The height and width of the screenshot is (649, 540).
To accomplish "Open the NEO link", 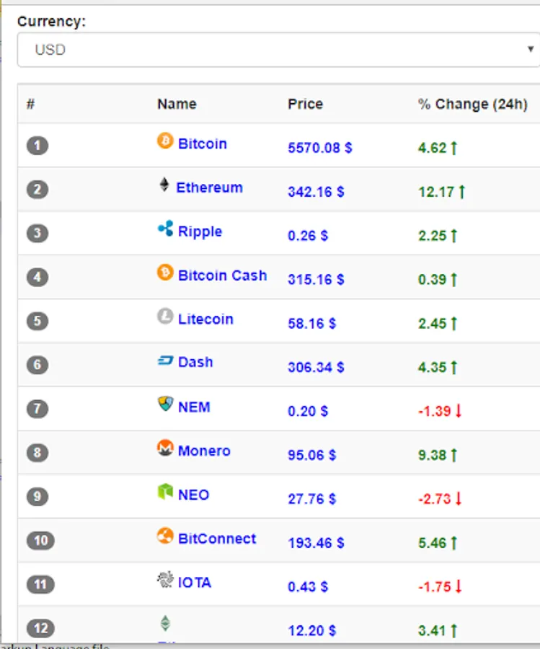I will tap(193, 495).
